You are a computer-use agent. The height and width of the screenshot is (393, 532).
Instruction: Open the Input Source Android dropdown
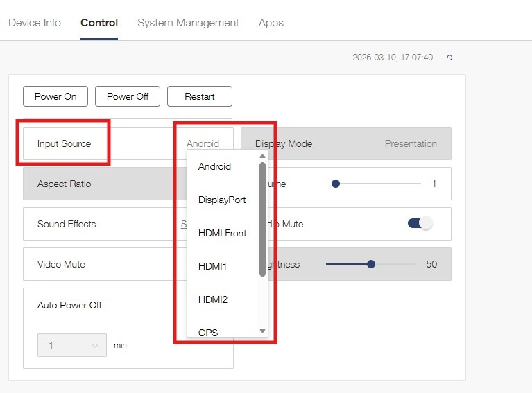203,144
